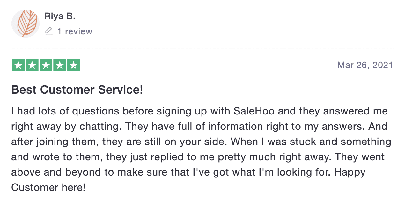The image size is (405, 201).
Task: Select the second green rating star
Action: pos(32,65)
